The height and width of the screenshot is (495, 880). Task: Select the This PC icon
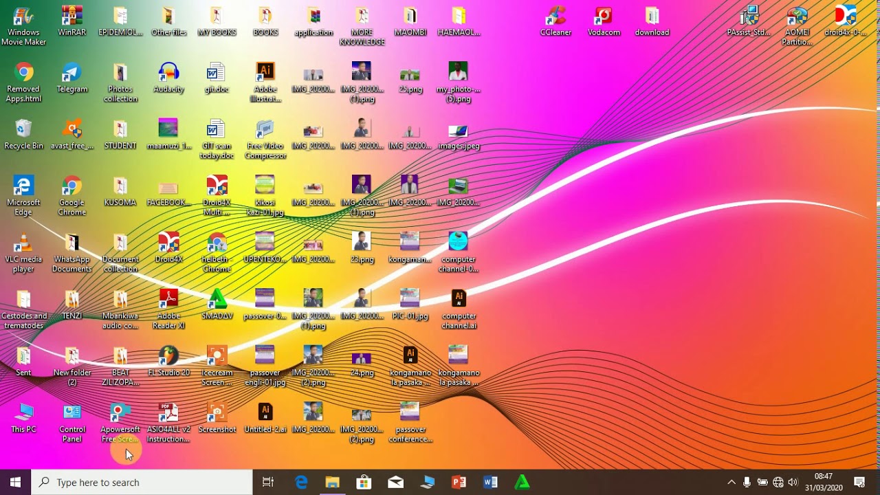point(23,419)
